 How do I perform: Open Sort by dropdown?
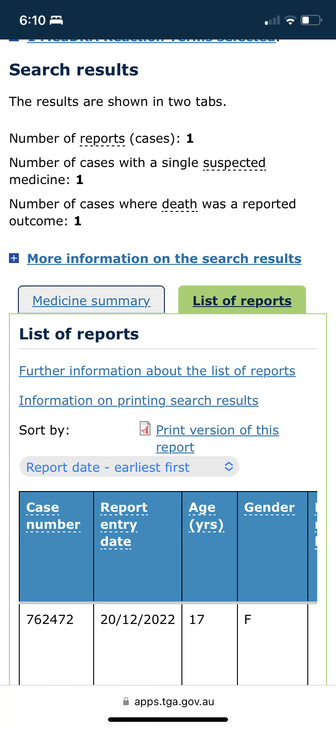129,467
